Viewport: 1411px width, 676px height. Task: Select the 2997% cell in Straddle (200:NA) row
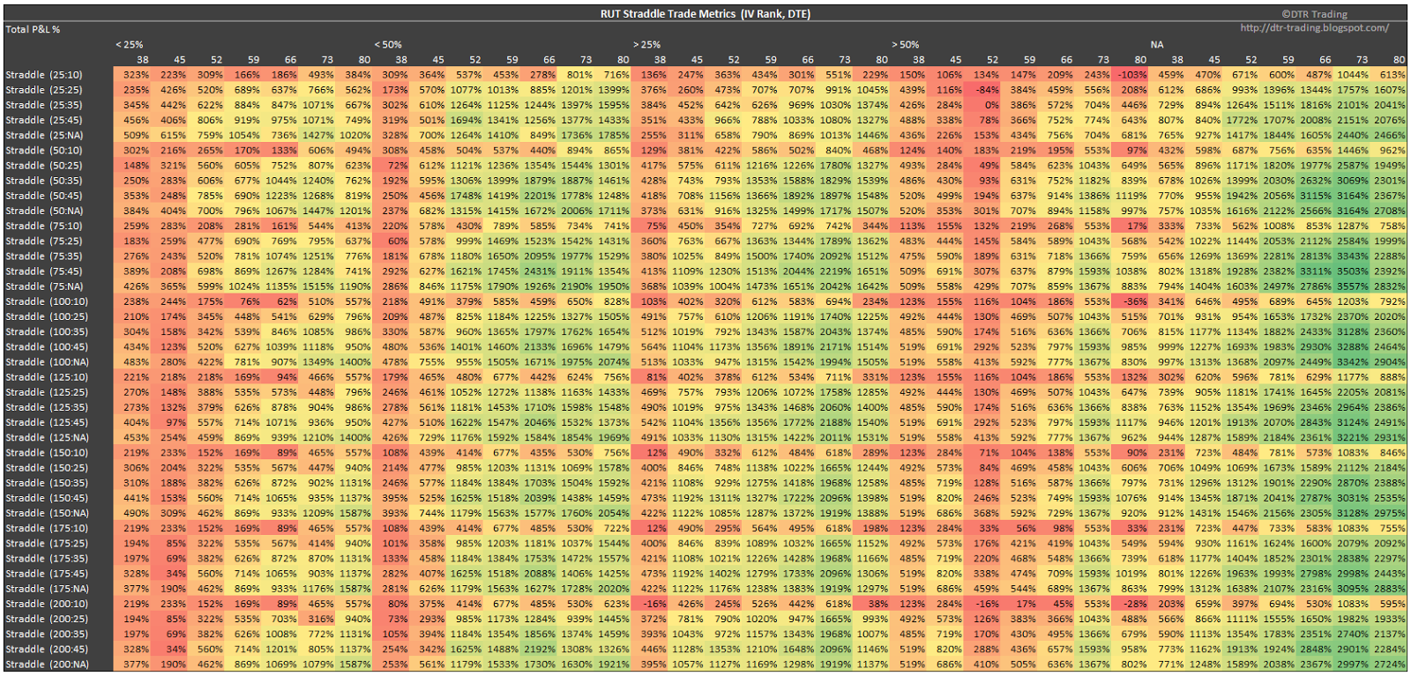click(x=1353, y=664)
